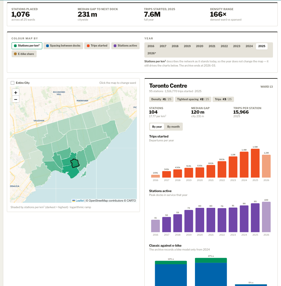Screen dimensions: 281x286
Task: Click the 2026 Stations active bar (100)
Action: click(266, 217)
